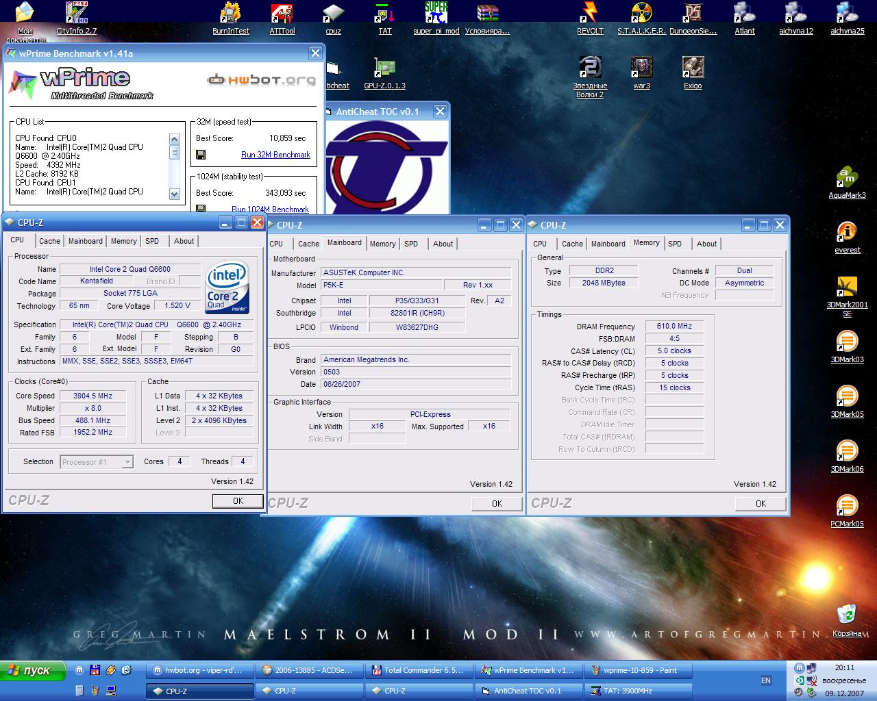The width and height of the screenshot is (877, 701).
Task: Click the floppy save icon beside Run 32M Benchmark
Action: 201,155
